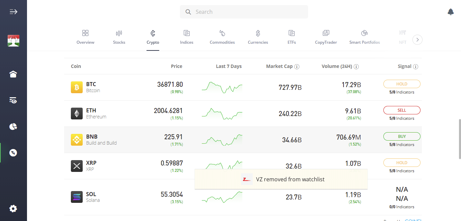Show the Signal info tooltip

[415, 66]
